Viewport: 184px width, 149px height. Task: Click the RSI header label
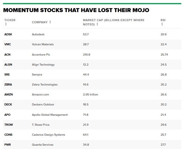click(163, 20)
